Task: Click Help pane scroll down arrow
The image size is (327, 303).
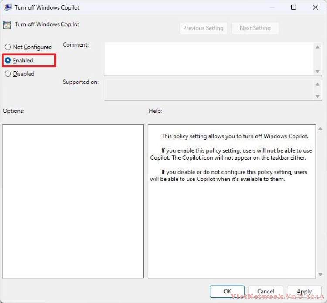Action: 320,274
